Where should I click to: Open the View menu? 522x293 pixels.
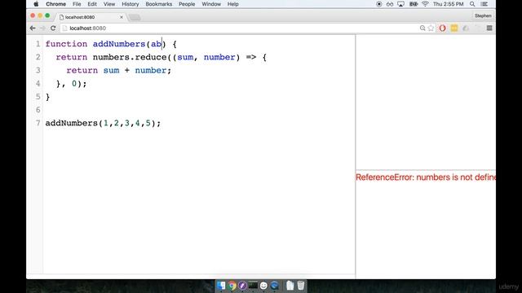tap(108, 4)
